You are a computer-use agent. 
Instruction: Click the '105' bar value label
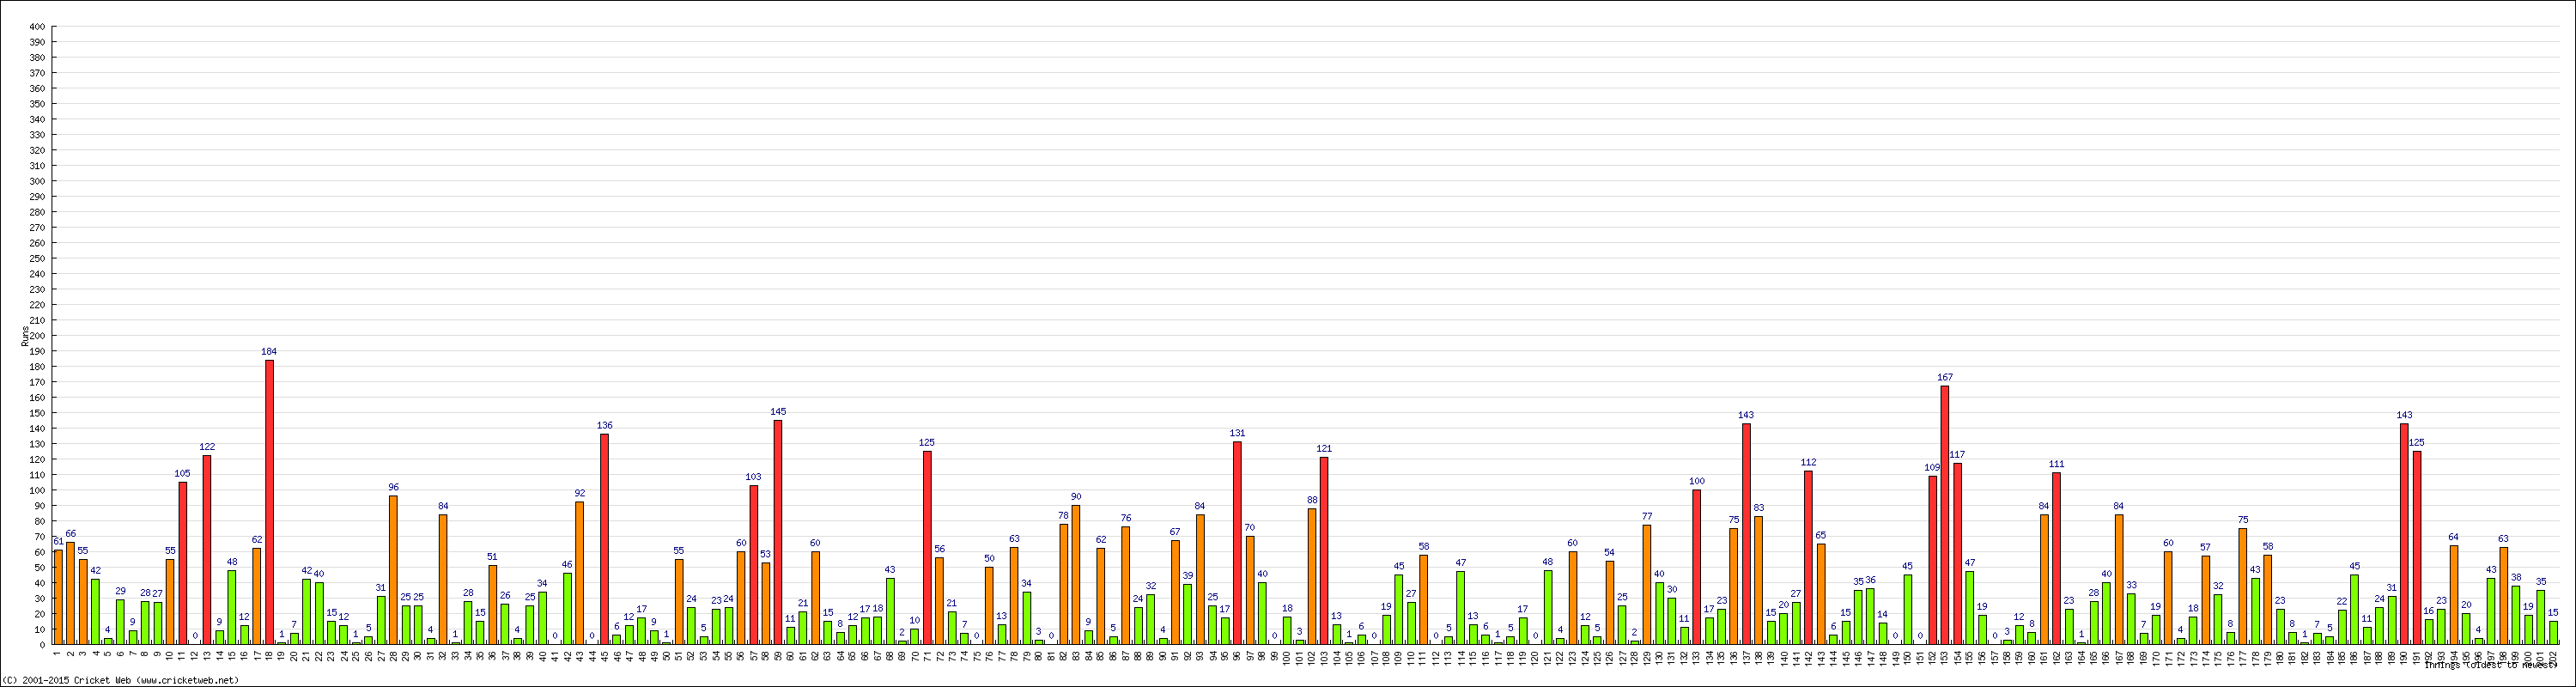182,474
